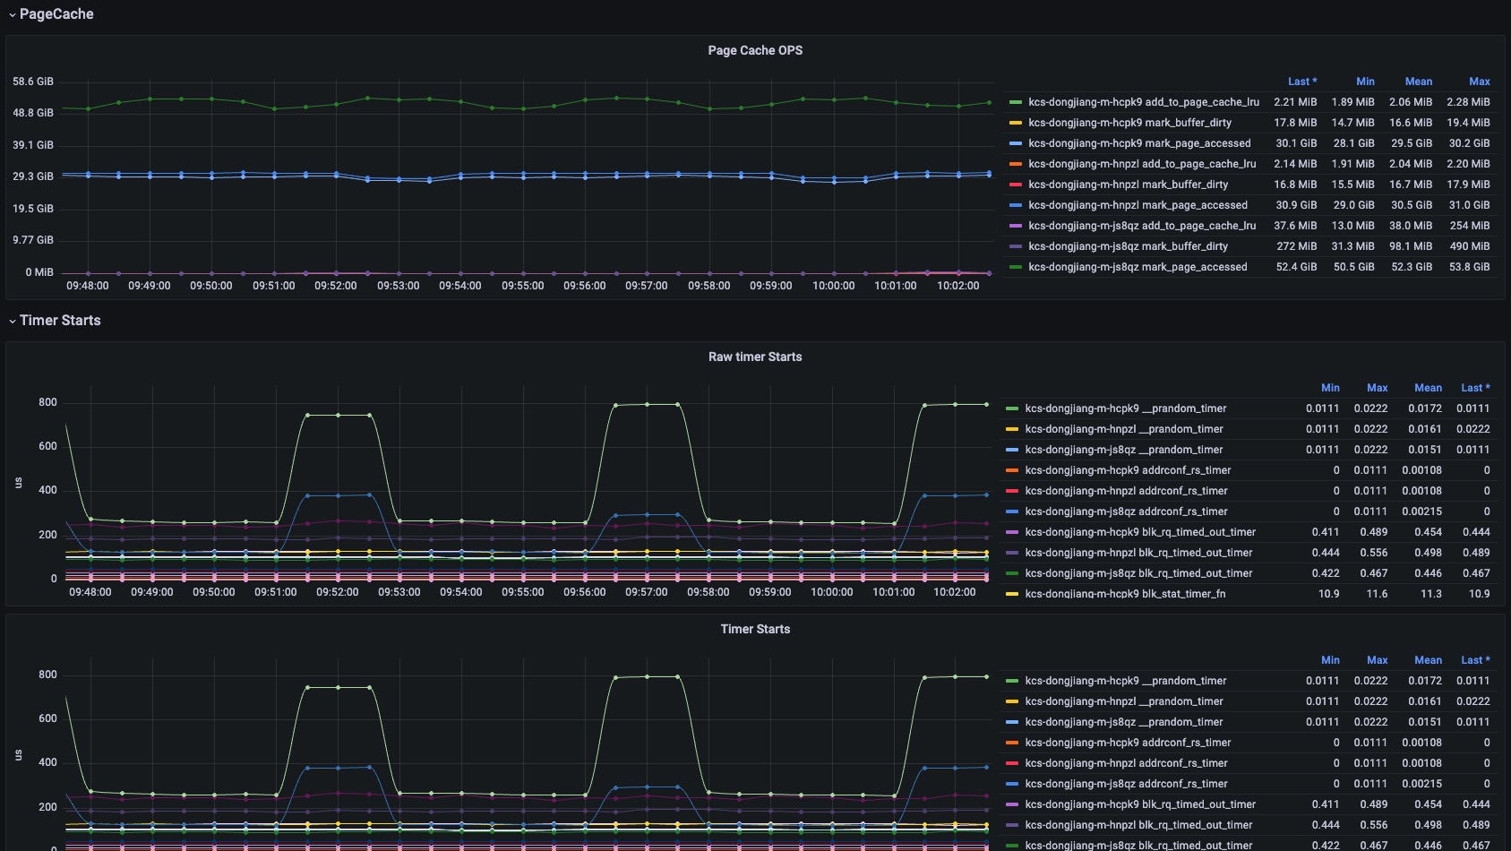Open the Page Cache OPS panel title menu
This screenshot has width=1511, height=851.
click(755, 50)
